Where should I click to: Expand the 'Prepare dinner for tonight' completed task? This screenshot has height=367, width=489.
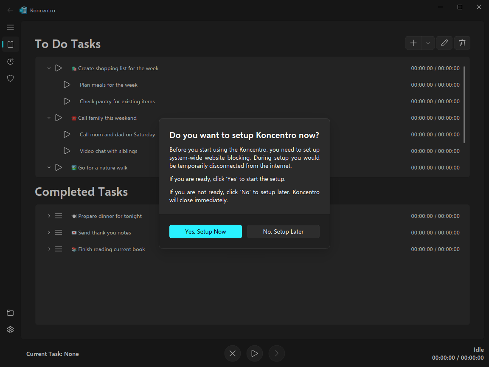click(x=49, y=216)
